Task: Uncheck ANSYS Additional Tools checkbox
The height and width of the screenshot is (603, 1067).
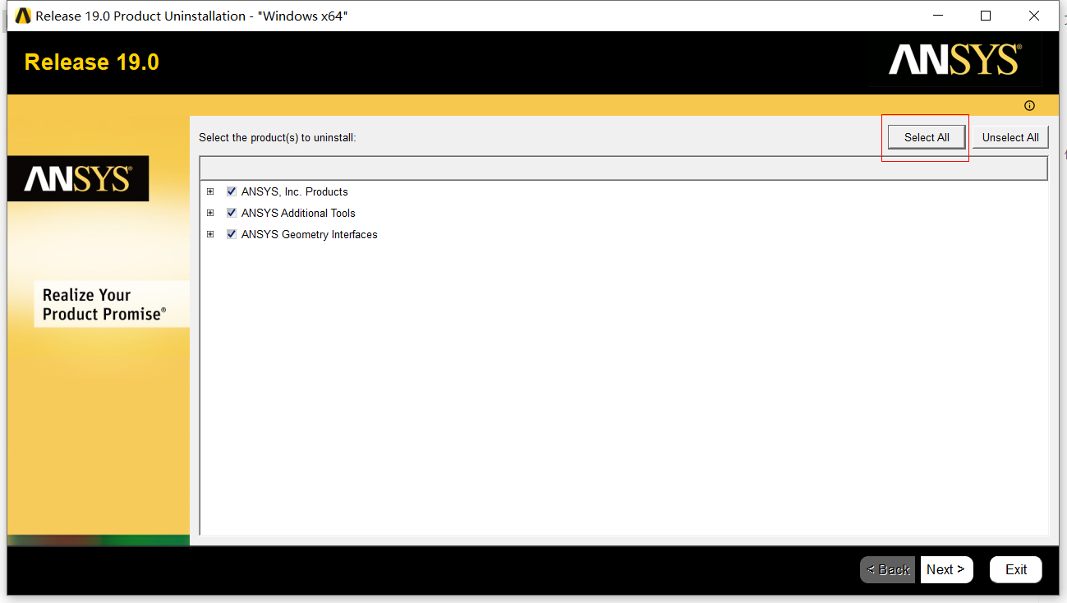Action: 232,213
